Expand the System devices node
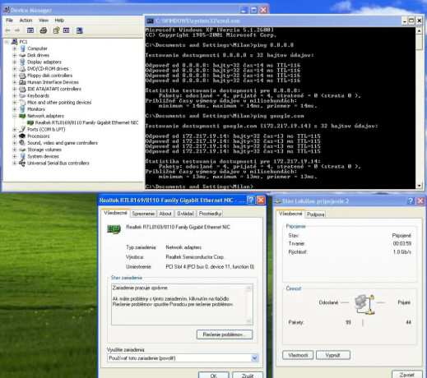This screenshot has height=378, width=427. (x=15, y=156)
